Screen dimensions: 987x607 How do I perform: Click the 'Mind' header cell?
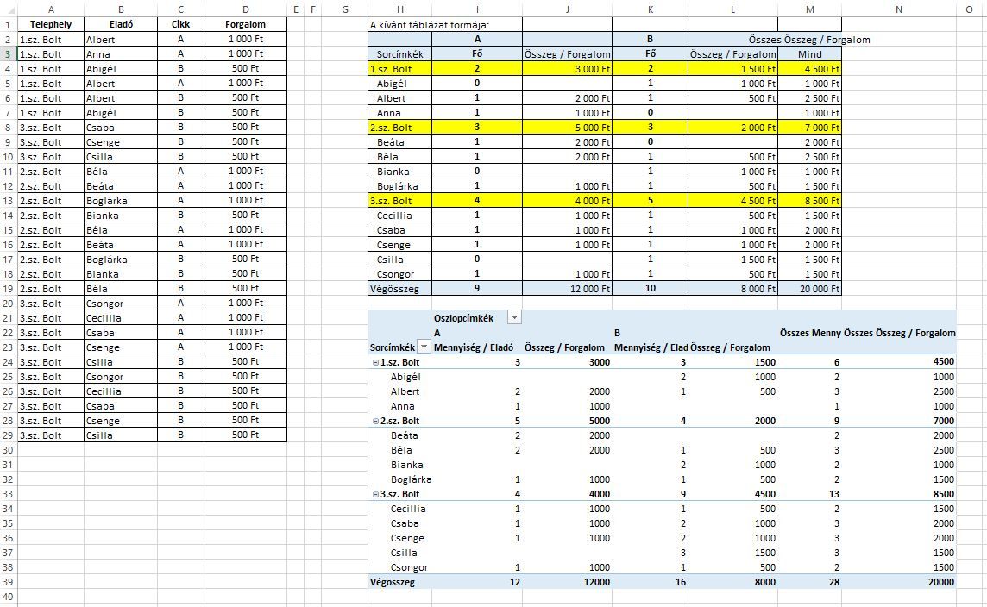809,54
